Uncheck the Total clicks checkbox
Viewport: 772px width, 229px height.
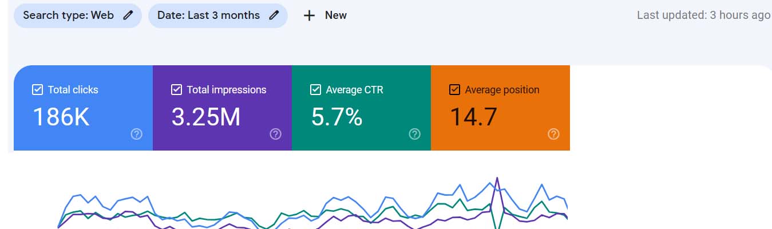click(x=38, y=89)
